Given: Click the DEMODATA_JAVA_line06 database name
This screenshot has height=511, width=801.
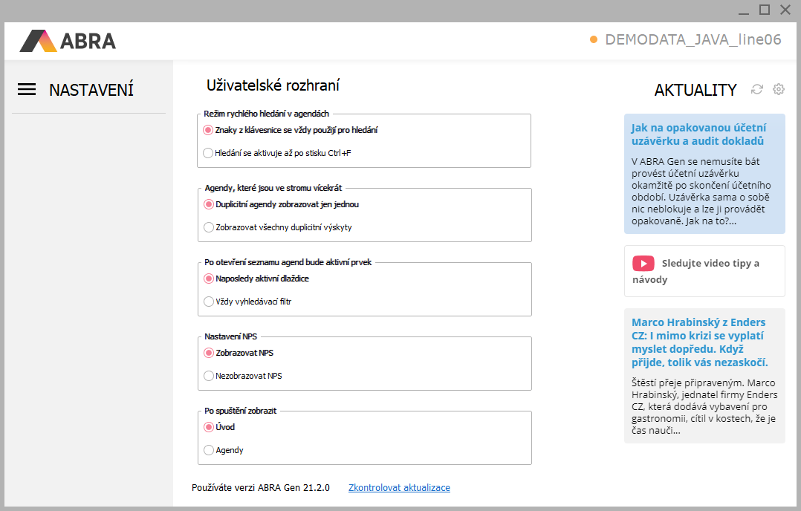Looking at the screenshot, I should tap(693, 40).
